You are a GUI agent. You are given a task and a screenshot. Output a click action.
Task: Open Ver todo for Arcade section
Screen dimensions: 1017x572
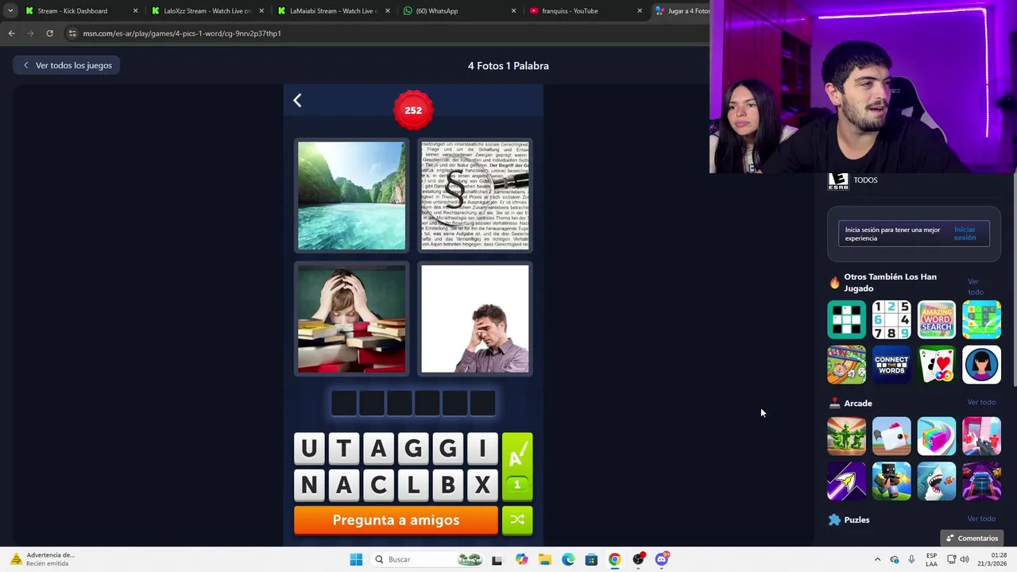tap(981, 402)
